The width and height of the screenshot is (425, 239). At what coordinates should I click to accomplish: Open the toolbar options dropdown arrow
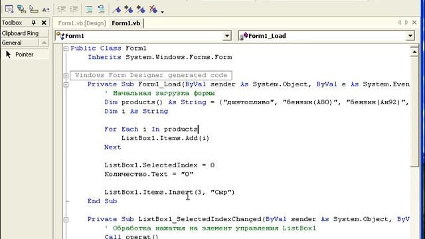[x=162, y=12]
